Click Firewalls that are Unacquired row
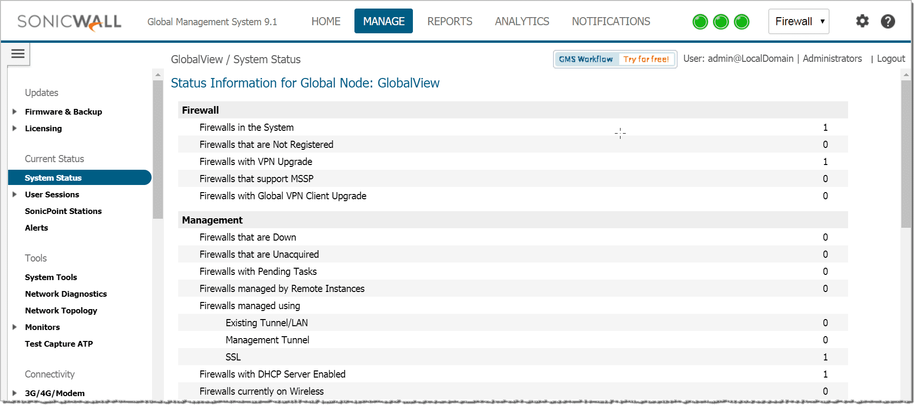Screen dimensions: 917x408 click(513, 254)
